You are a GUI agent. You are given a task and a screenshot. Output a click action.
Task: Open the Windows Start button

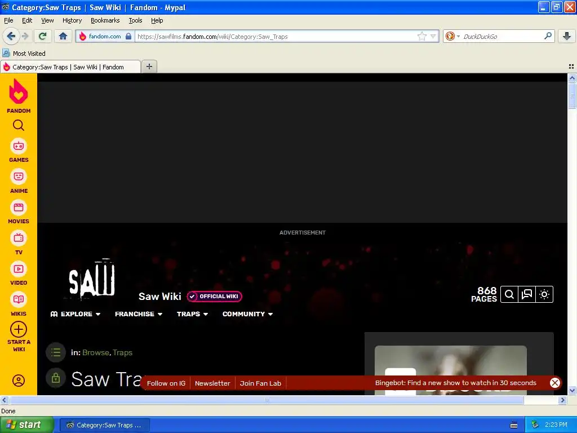click(x=26, y=425)
